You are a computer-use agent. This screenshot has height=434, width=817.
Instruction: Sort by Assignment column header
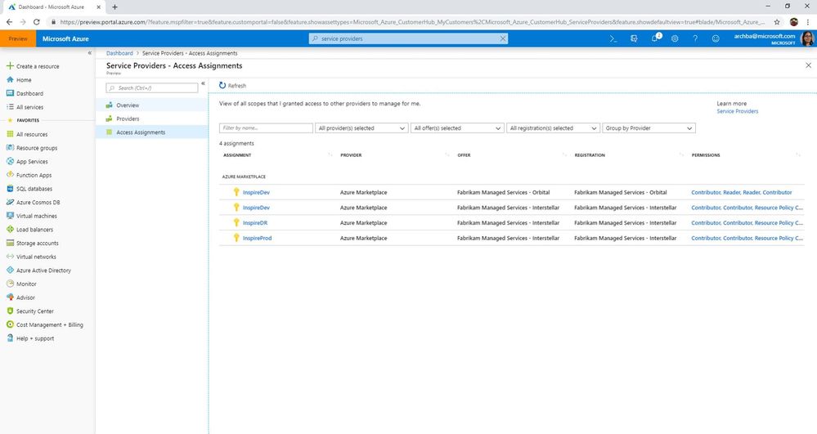(237, 155)
